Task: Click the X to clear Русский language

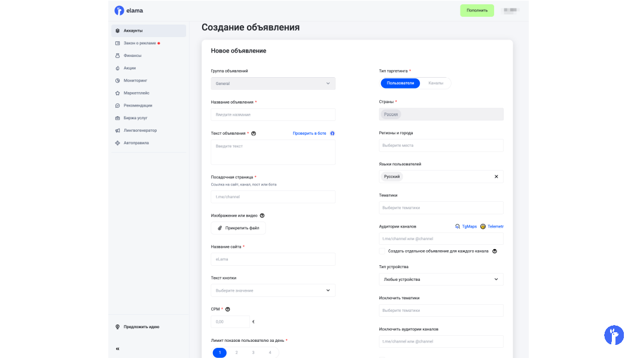Action: coord(496,177)
